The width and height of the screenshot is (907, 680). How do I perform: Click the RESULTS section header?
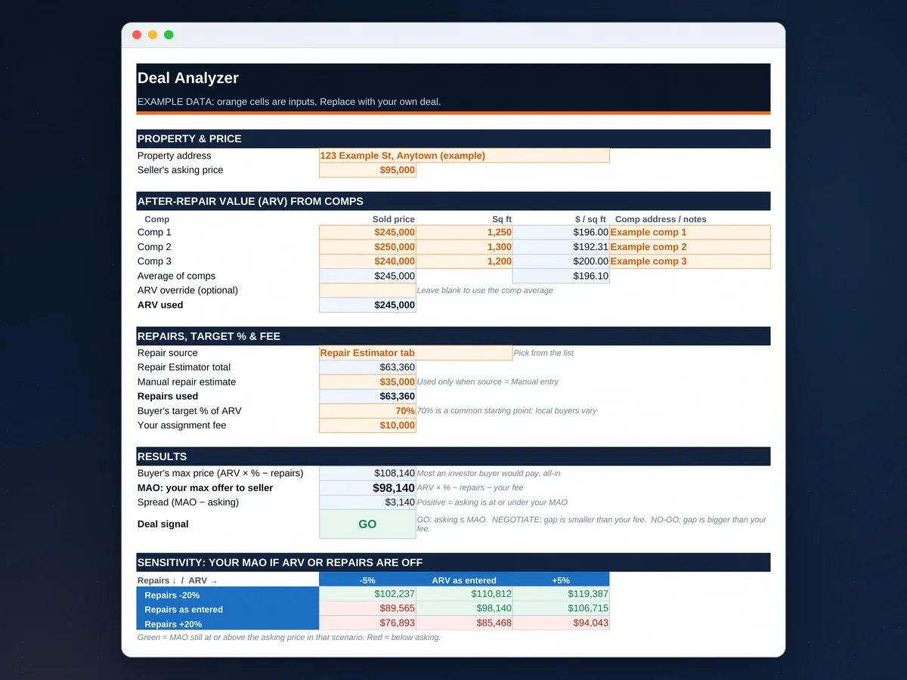453,456
